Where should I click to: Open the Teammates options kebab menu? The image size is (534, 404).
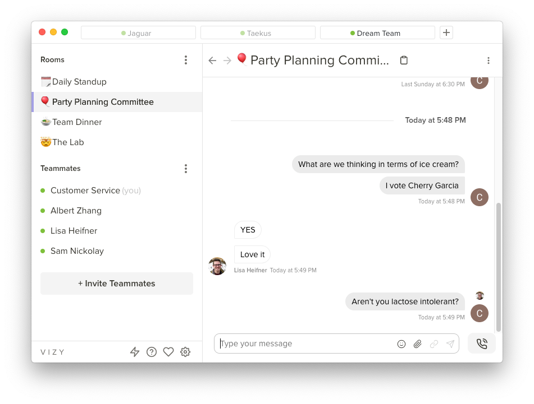[186, 169]
